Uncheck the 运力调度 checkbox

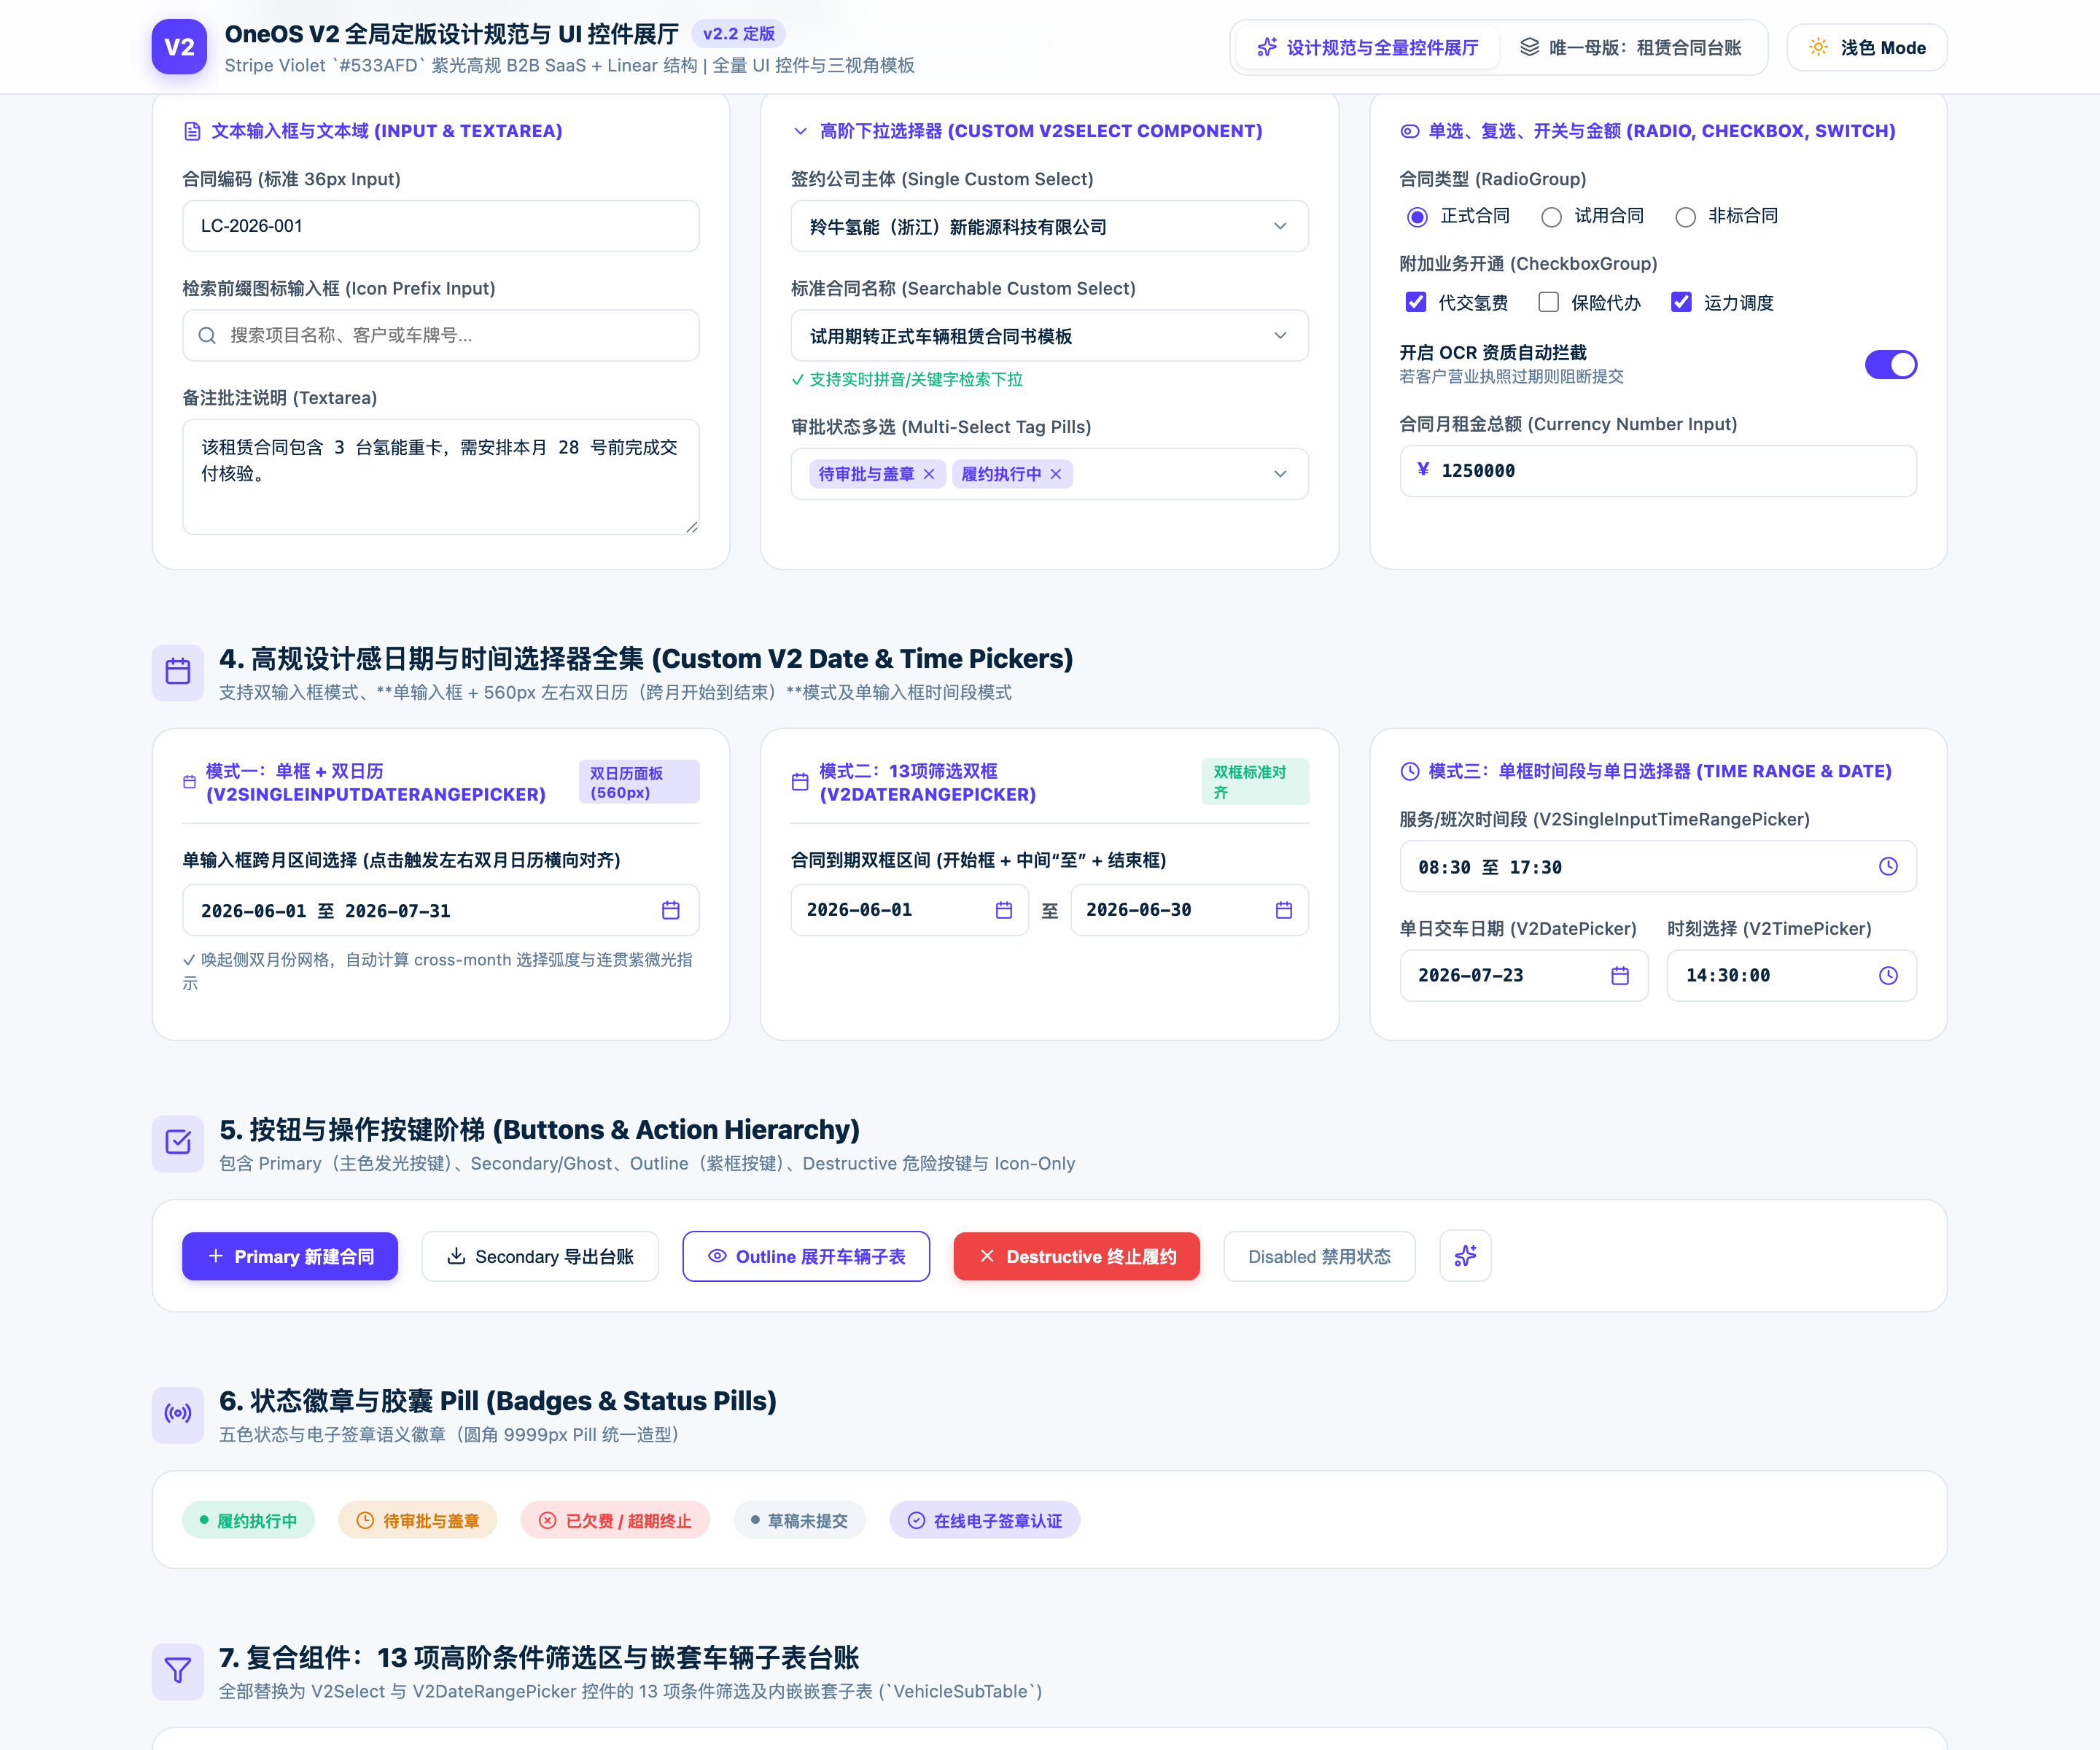(1682, 302)
